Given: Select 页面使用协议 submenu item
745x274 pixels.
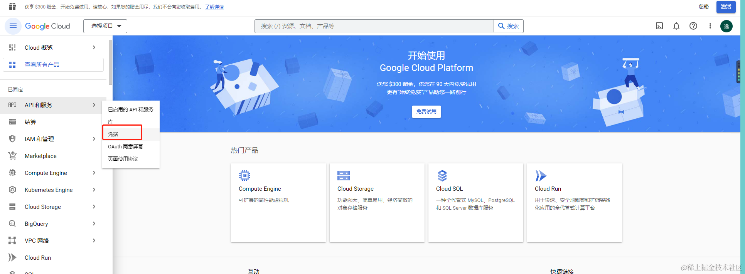Looking at the screenshot, I should tap(131, 159).
